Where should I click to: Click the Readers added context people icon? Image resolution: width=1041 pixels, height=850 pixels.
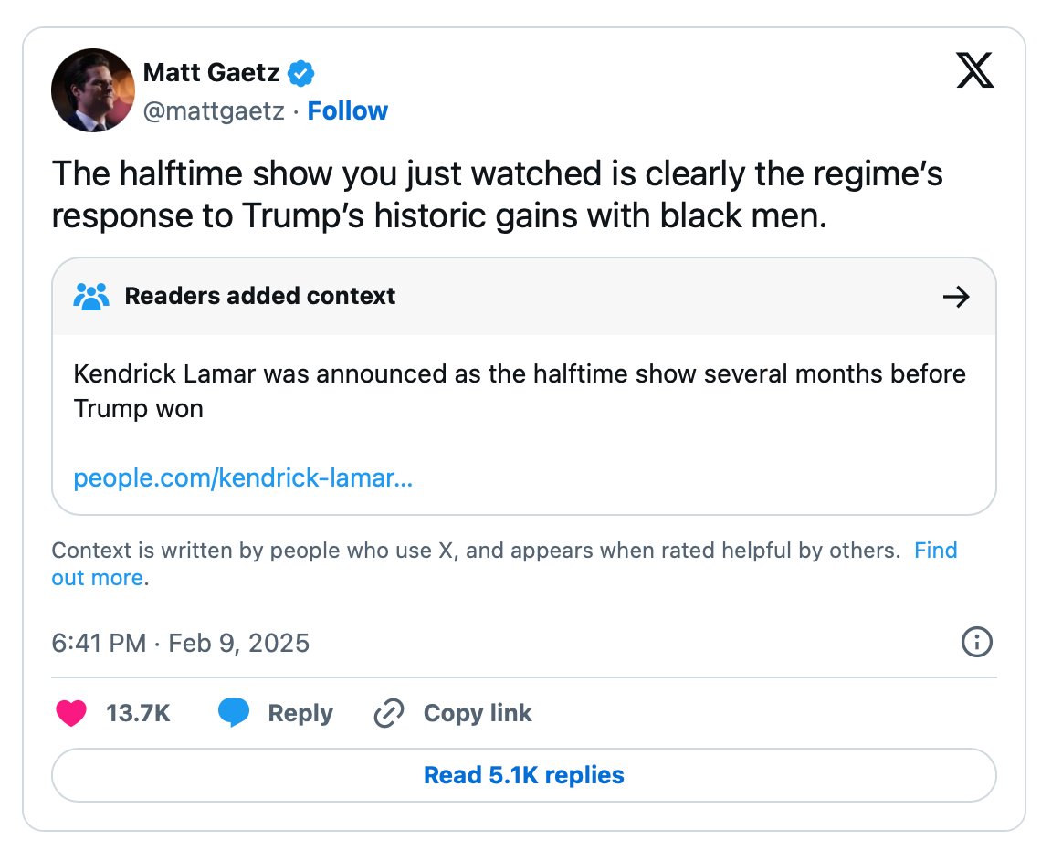click(x=91, y=296)
